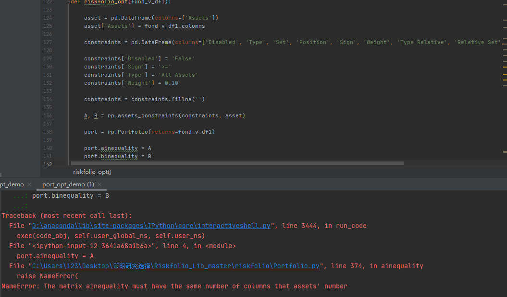Click the '>=' sign string
Viewport: 507px width, 297px height.
tap(164, 67)
